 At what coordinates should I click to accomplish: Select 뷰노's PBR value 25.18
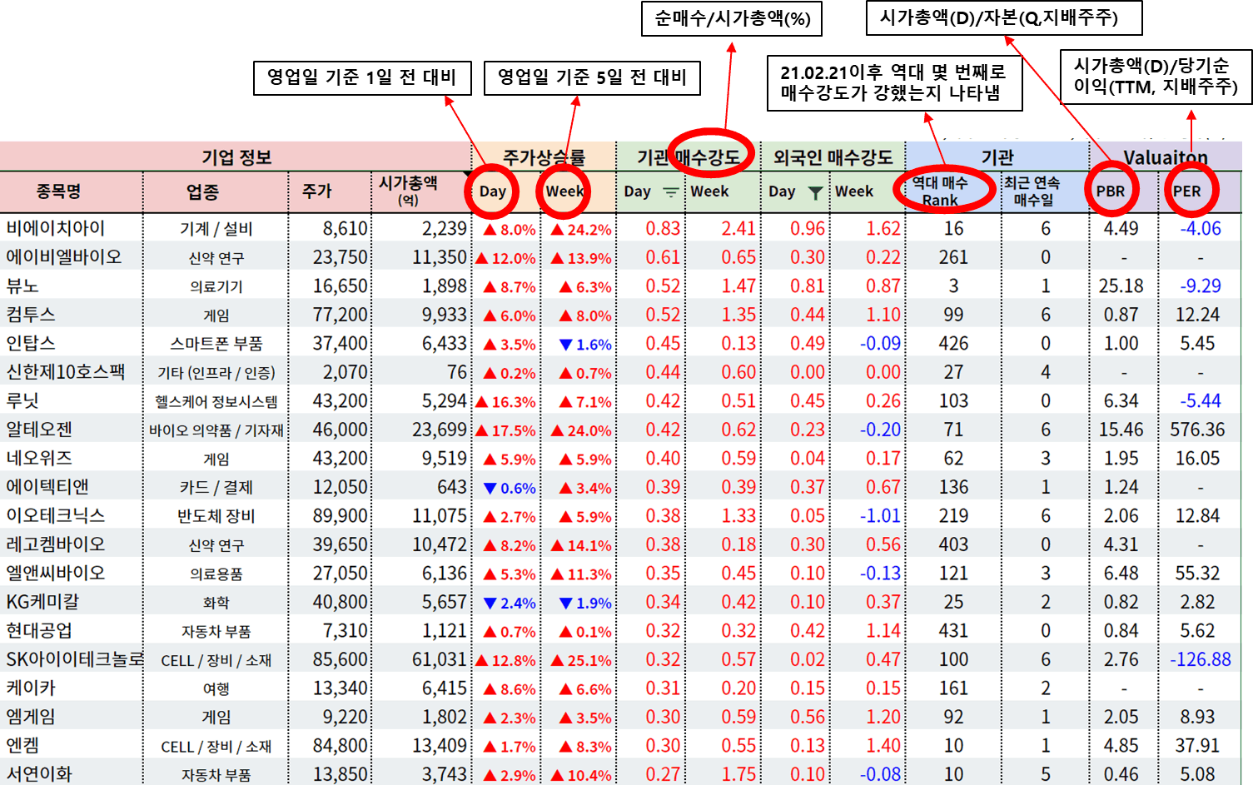[1121, 286]
